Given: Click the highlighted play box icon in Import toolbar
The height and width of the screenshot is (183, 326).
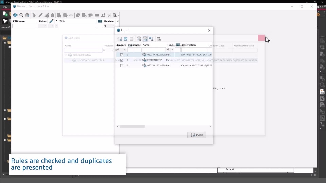Looking at the screenshot, I should tap(145, 39).
